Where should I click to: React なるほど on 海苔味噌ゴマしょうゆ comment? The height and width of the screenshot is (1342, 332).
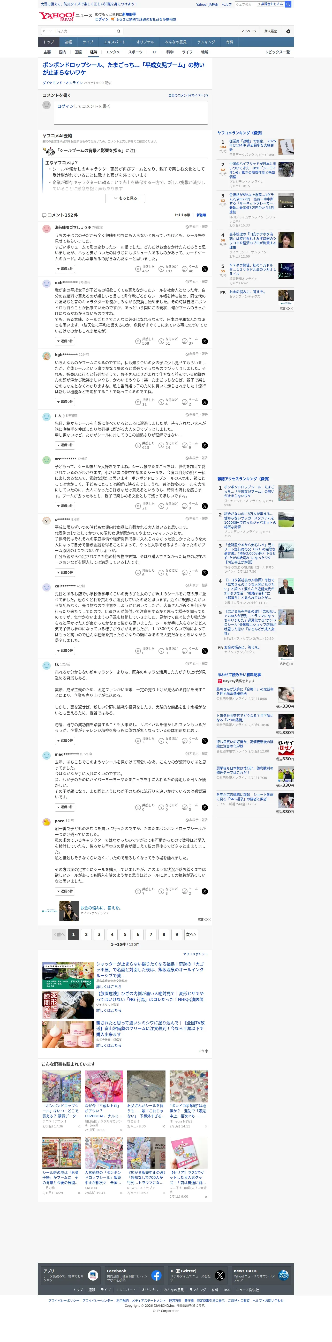point(168,269)
